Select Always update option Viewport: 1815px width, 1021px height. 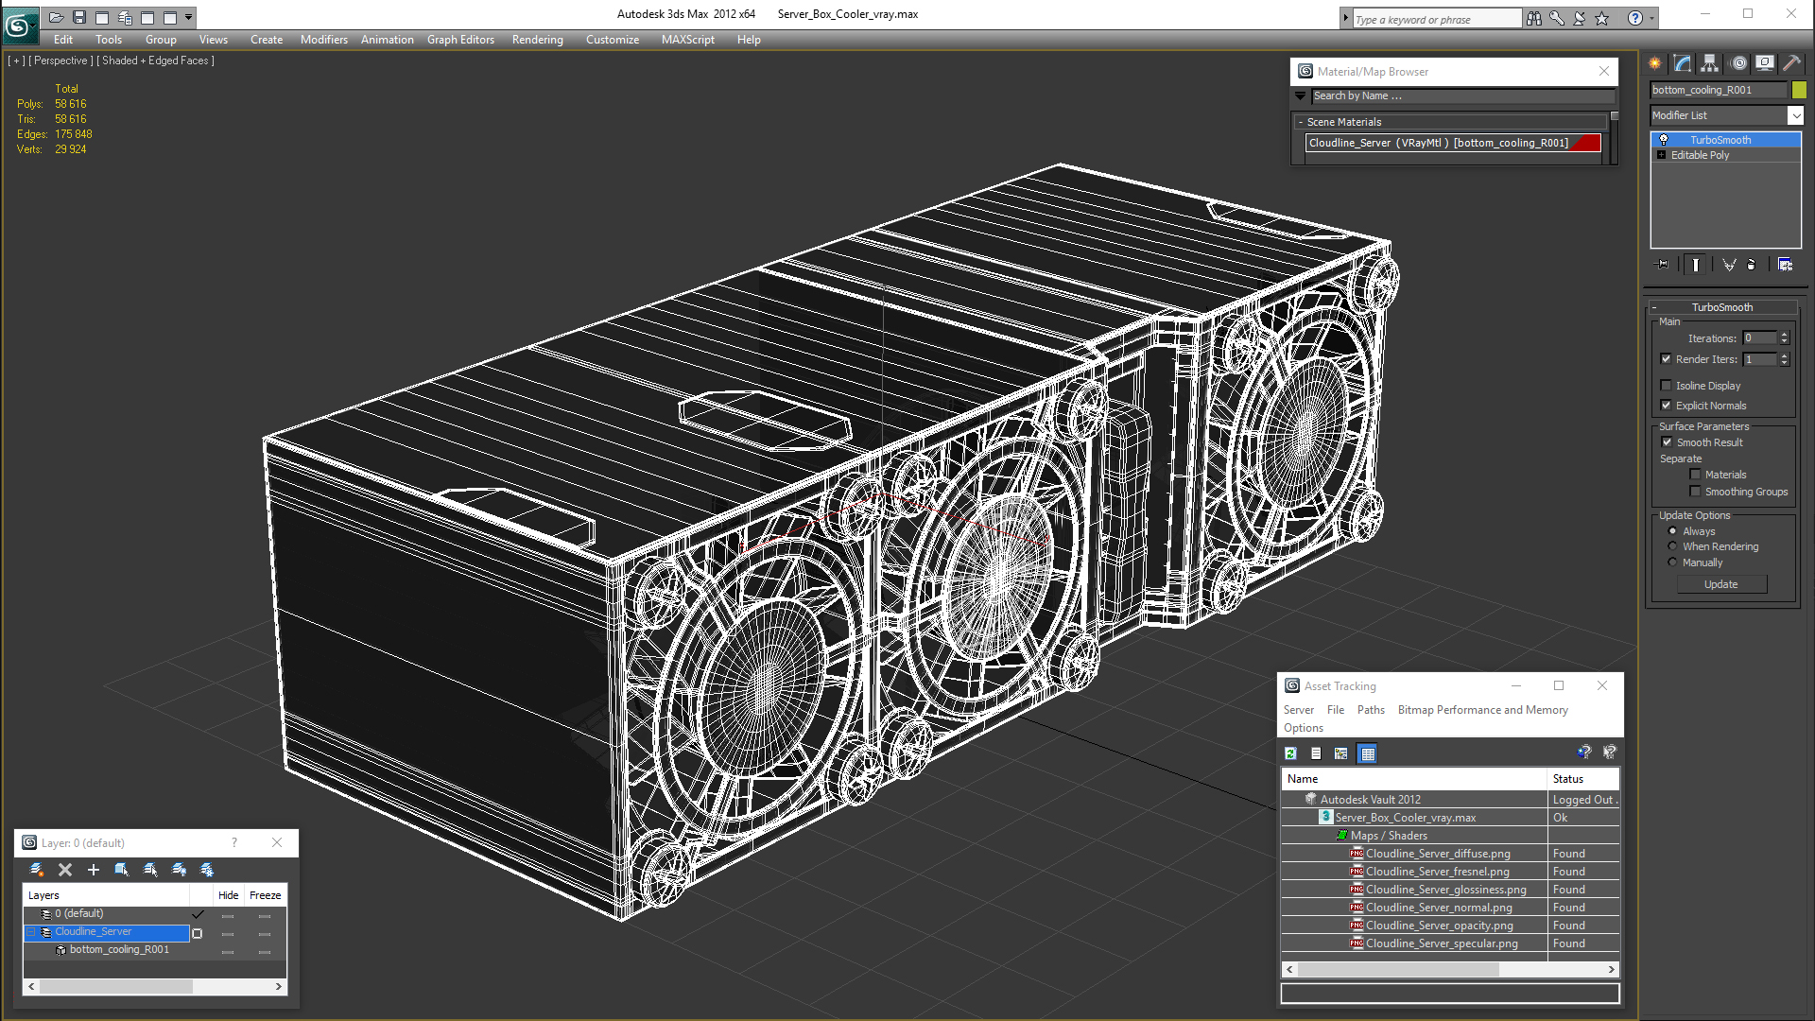pos(1672,531)
